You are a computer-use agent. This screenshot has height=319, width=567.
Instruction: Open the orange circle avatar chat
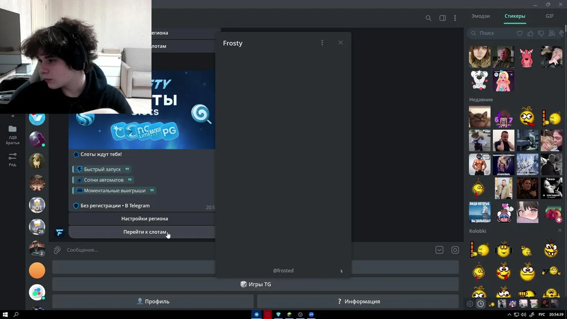[37, 270]
